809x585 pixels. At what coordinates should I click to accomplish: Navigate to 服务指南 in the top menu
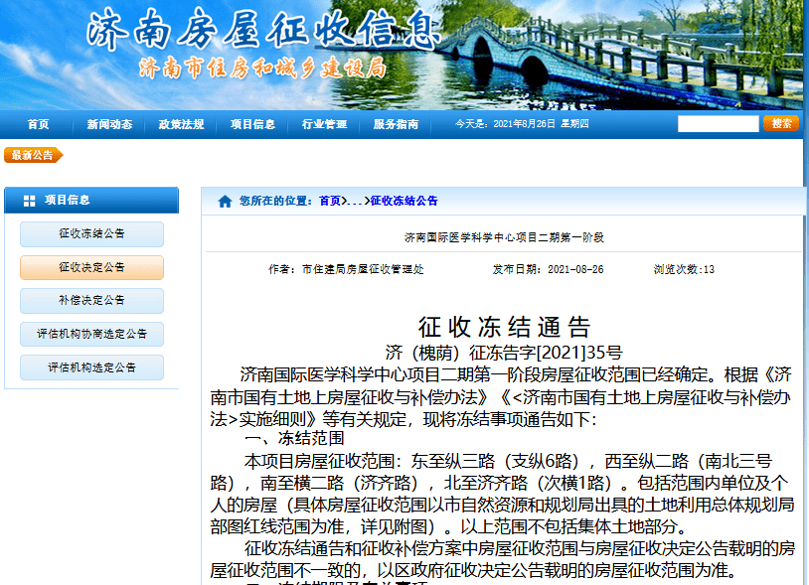(396, 124)
